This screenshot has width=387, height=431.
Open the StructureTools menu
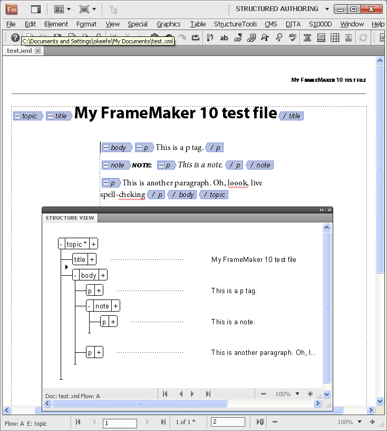[x=235, y=24]
